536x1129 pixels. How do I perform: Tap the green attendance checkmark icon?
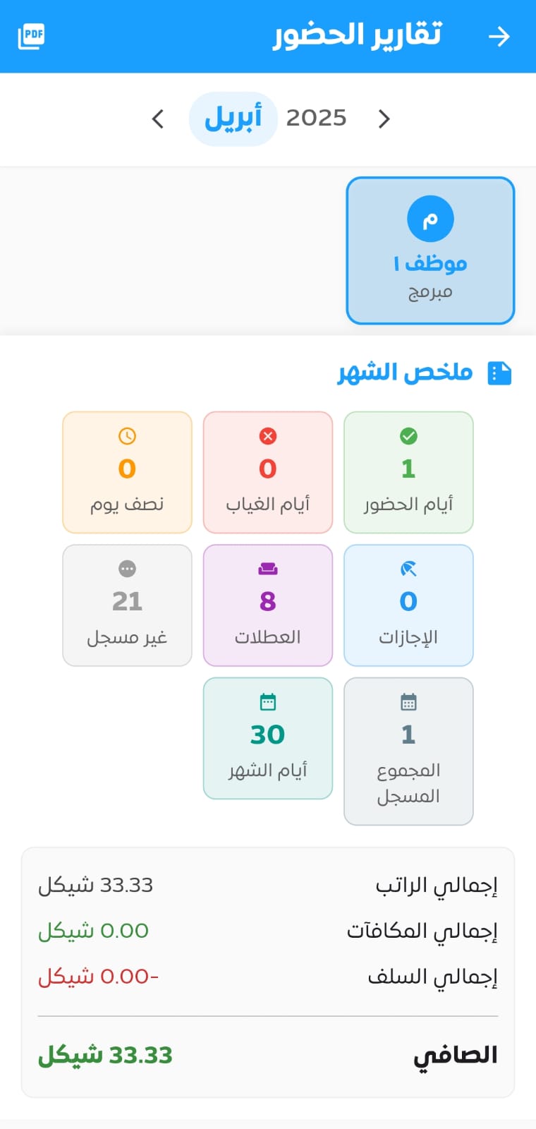click(x=408, y=436)
